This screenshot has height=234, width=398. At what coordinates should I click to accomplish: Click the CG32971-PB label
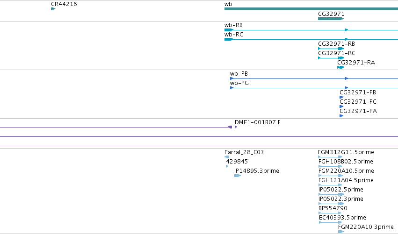click(358, 92)
